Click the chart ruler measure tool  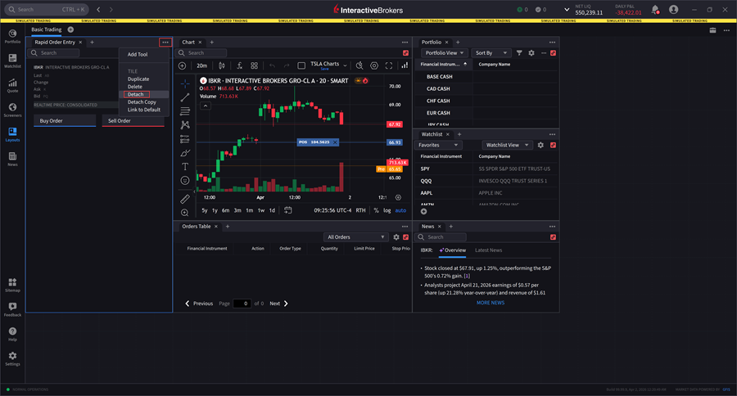185,198
